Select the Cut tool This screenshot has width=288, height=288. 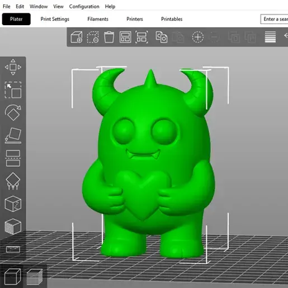pos(13,158)
